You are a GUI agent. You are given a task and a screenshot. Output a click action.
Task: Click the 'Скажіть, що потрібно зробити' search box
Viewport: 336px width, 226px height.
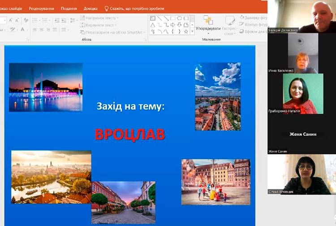click(x=137, y=8)
